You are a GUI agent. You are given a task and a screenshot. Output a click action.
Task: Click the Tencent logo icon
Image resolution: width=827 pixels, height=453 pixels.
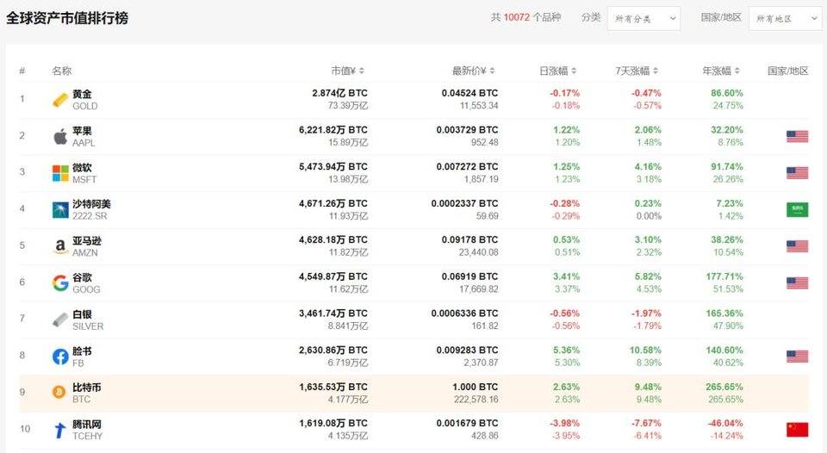[x=60, y=430]
